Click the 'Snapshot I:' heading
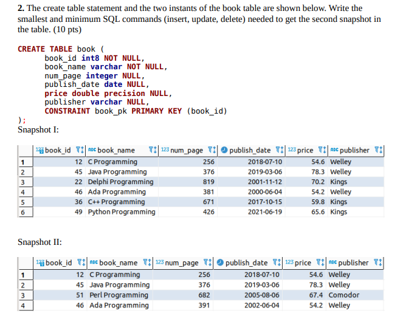Screen dimensions: 406x319 tap(38, 129)
